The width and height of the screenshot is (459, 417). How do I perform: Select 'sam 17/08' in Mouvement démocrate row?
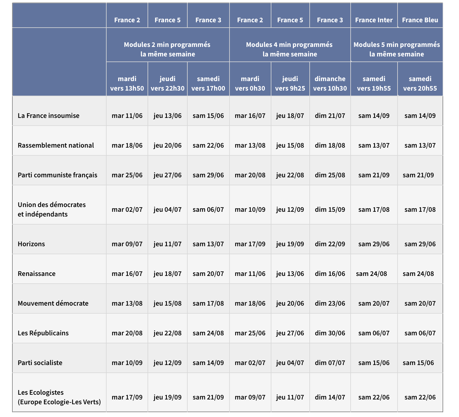[x=208, y=303]
